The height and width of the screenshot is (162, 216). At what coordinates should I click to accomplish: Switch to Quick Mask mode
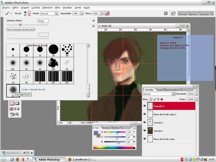17,103
